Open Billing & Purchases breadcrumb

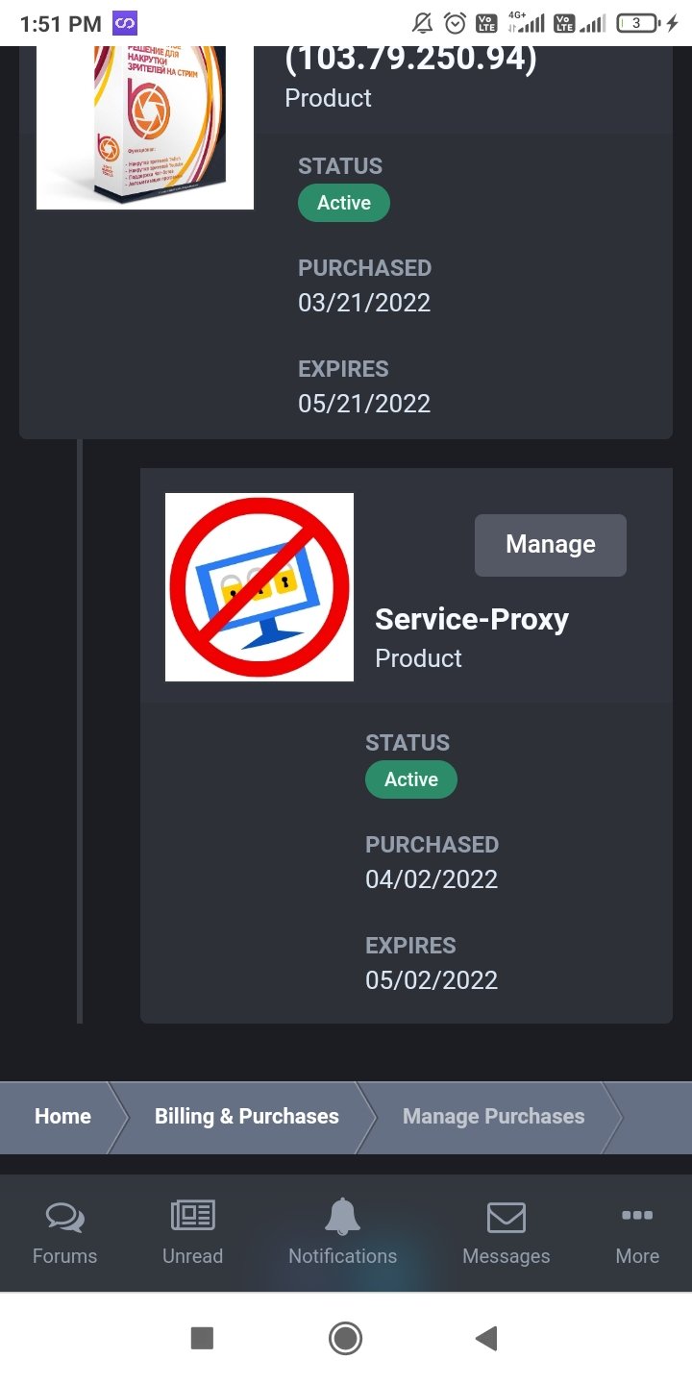(246, 1116)
